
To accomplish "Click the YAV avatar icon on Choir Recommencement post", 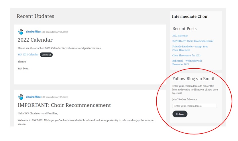I will click(x=21, y=97).
